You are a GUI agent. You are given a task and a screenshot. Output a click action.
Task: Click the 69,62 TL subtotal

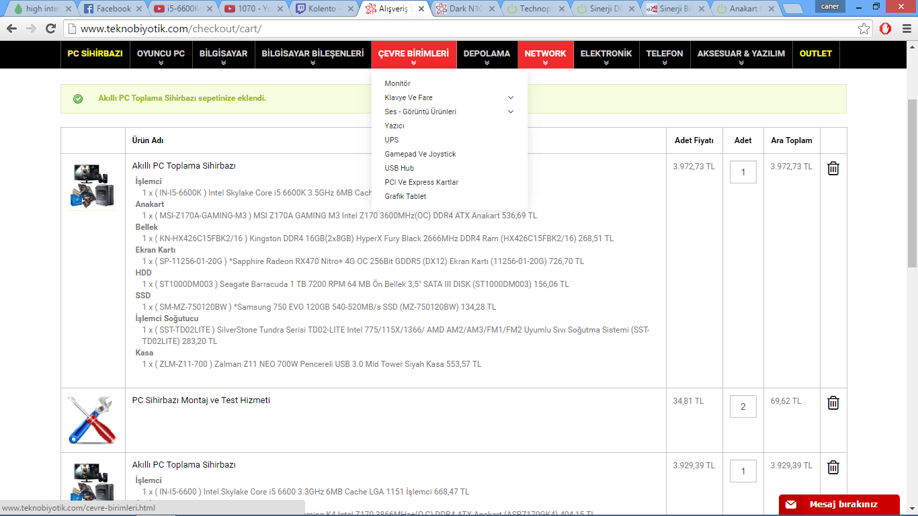[786, 401]
